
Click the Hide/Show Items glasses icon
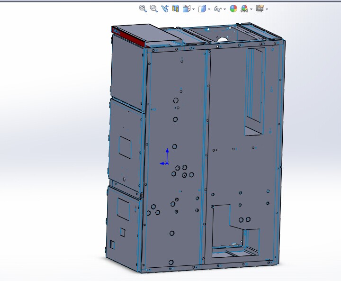218,9
